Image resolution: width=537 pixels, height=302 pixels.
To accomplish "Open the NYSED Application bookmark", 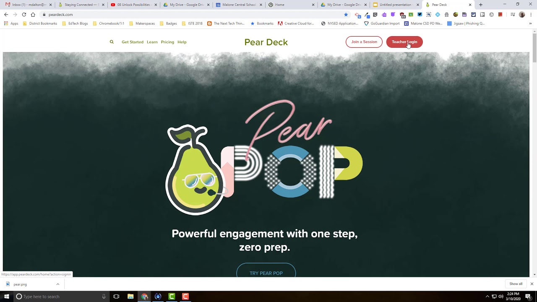I will (339, 23).
